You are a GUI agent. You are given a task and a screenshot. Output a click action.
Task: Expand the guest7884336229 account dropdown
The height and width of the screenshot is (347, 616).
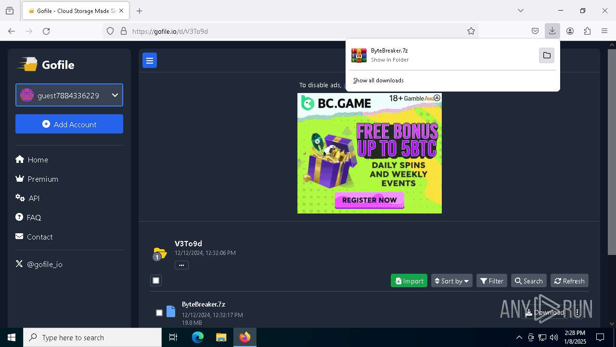coord(69,95)
